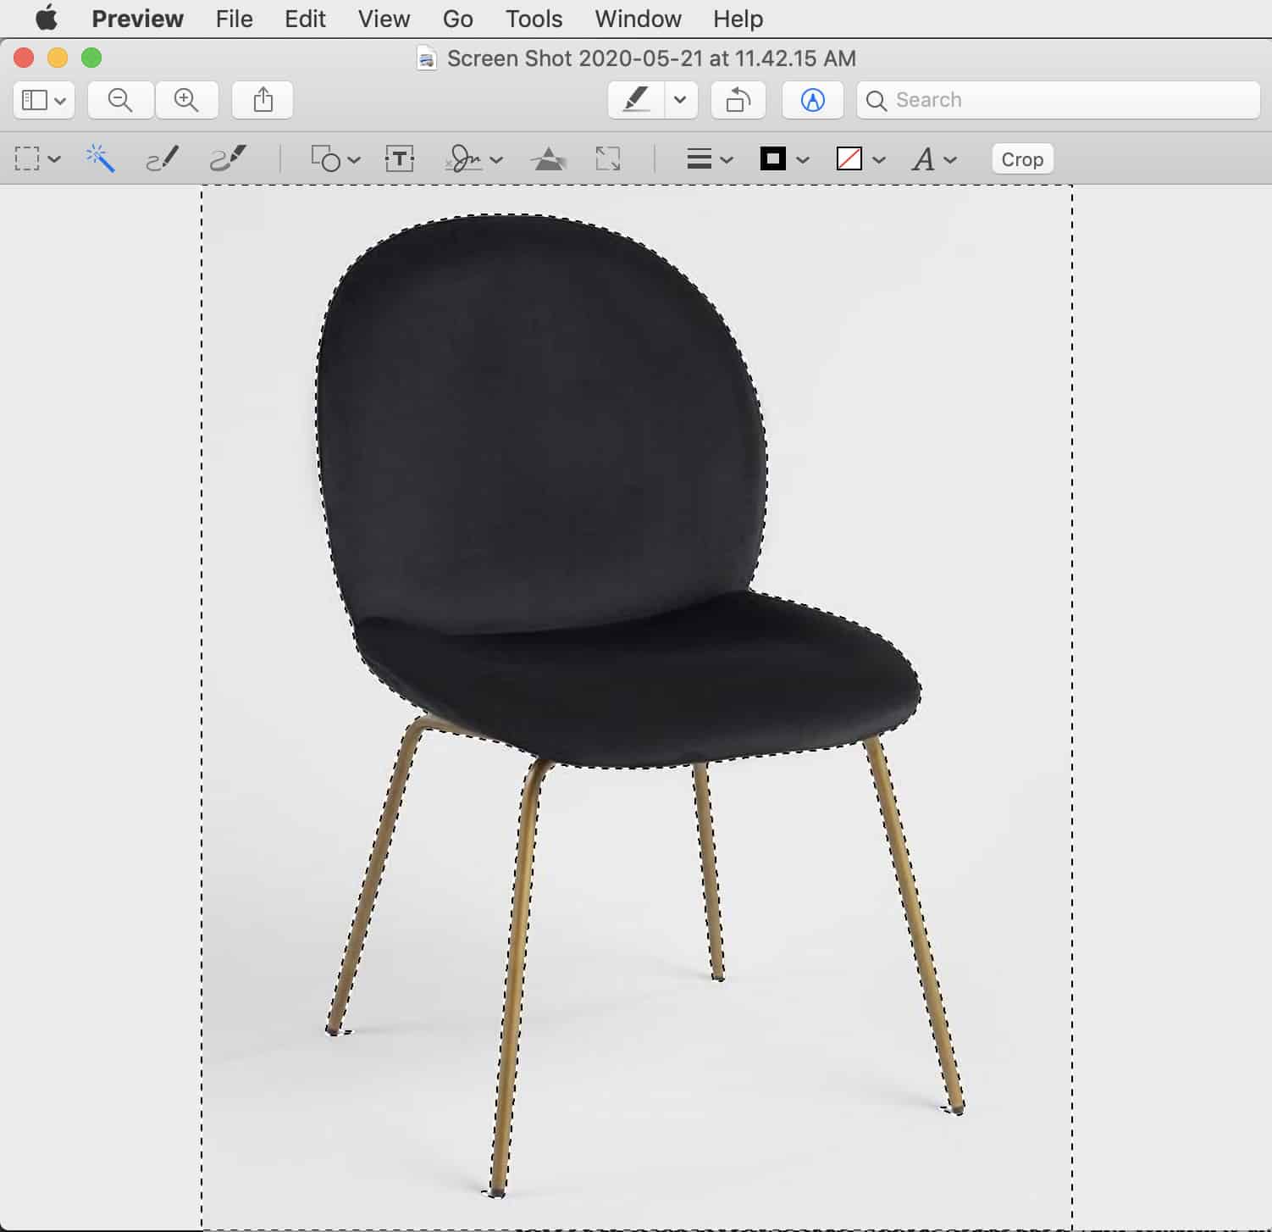Expand the Border Color dropdown arrow
The width and height of the screenshot is (1272, 1232).
[803, 159]
